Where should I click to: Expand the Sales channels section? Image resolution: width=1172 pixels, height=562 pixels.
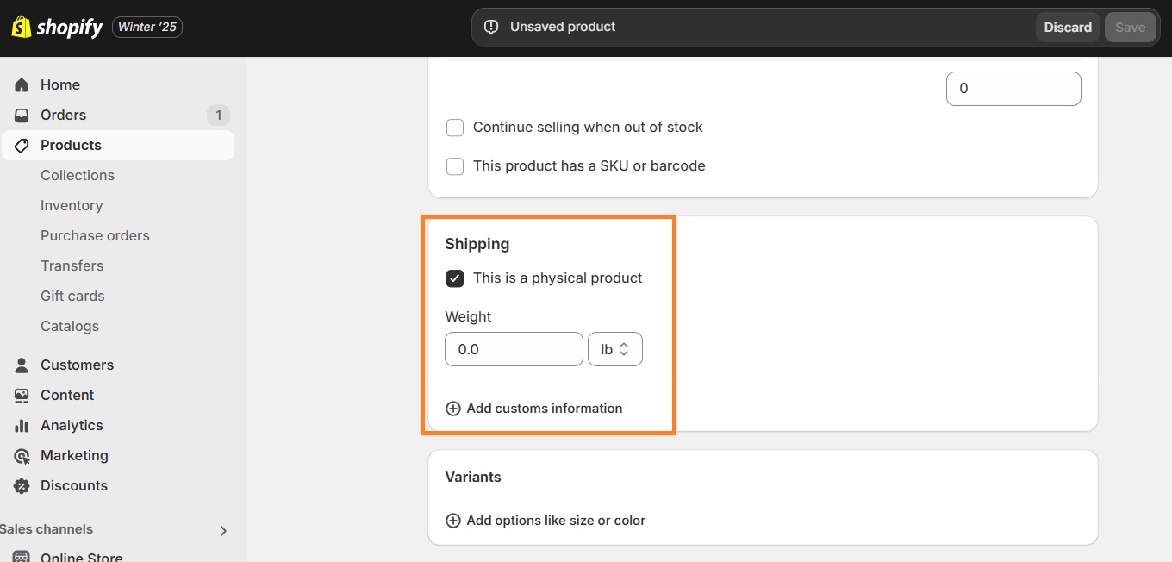coord(222,530)
